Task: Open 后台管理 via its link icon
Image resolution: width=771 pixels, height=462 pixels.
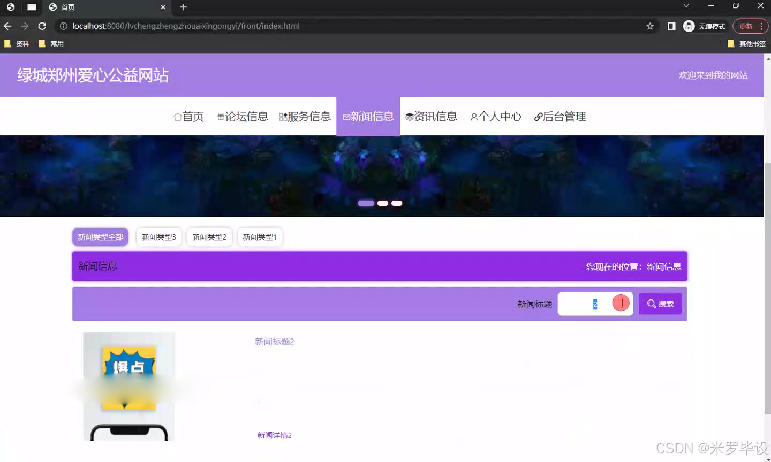Action: [538, 116]
